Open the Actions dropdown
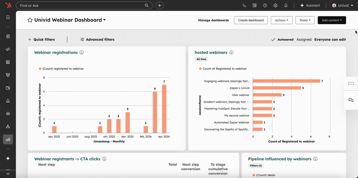Viewport: 358px width, 178px height. click(281, 20)
